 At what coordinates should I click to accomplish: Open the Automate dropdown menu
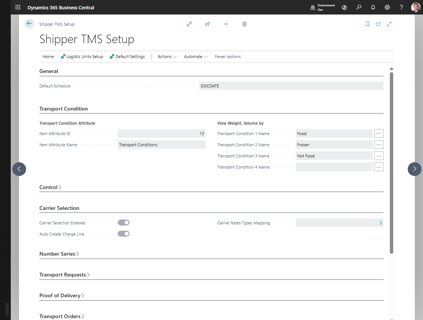coord(196,57)
